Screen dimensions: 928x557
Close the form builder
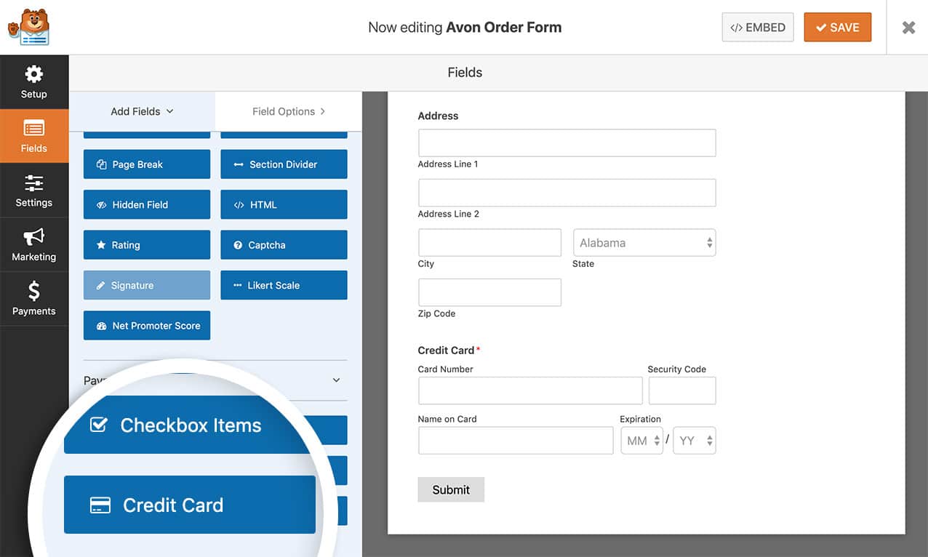pyautogui.click(x=908, y=28)
